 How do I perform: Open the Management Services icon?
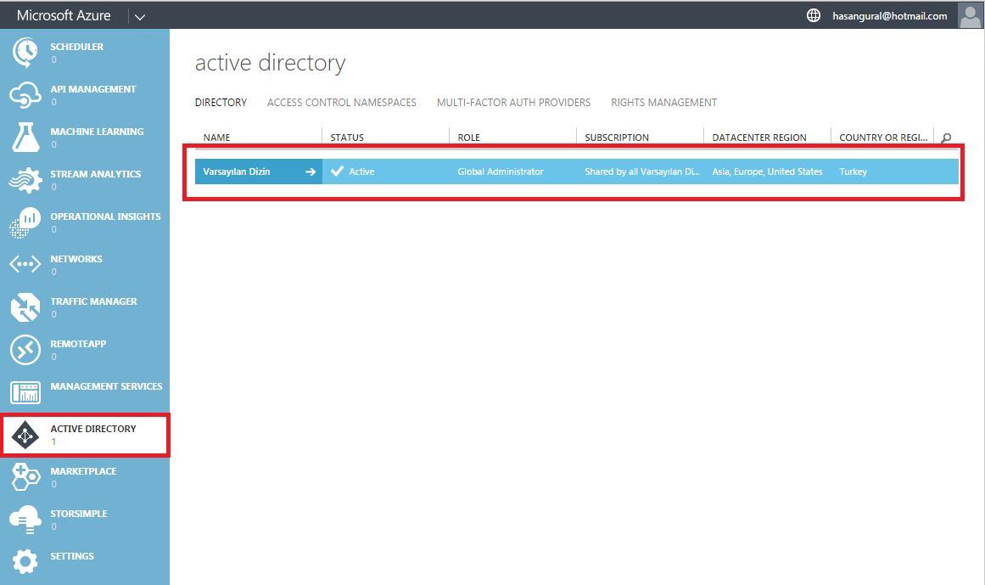[x=25, y=392]
